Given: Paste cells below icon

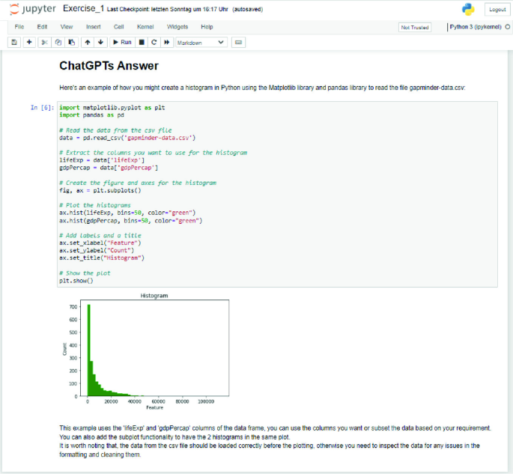Looking at the screenshot, I should [x=72, y=42].
